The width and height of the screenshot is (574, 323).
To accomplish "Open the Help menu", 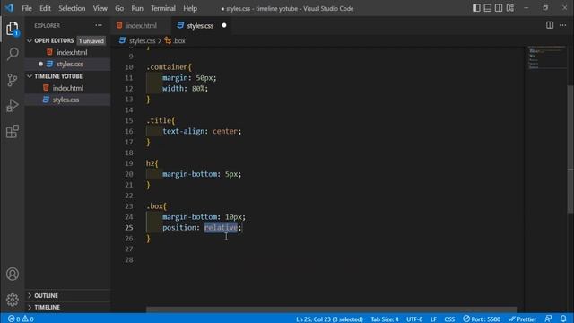I will (x=190, y=8).
